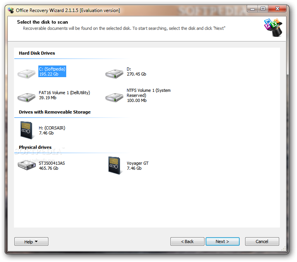Select the NTFS System Reserved drive icon
297x262 pixels.
click(114, 97)
